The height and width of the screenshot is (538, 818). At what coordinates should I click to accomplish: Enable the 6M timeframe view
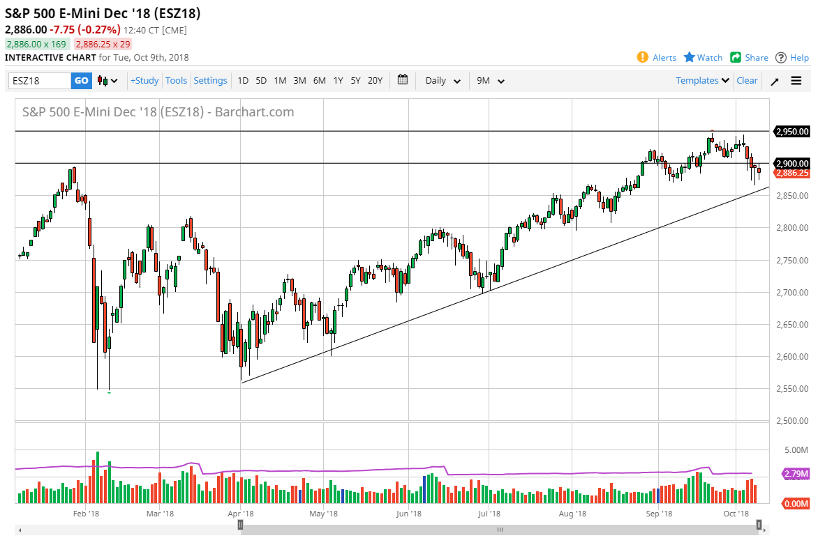tap(319, 80)
